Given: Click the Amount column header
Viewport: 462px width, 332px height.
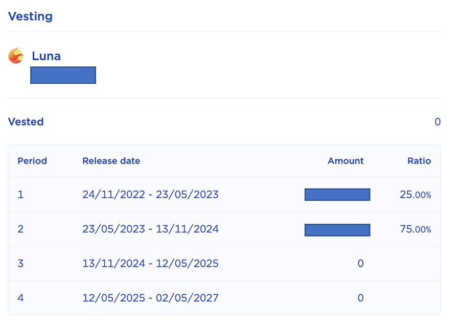Looking at the screenshot, I should (x=345, y=161).
